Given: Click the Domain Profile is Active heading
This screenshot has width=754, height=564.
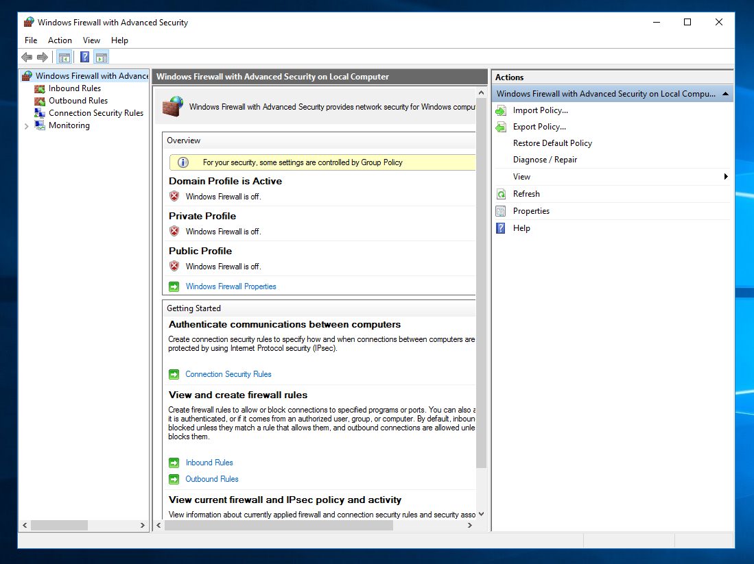Looking at the screenshot, I should [225, 181].
